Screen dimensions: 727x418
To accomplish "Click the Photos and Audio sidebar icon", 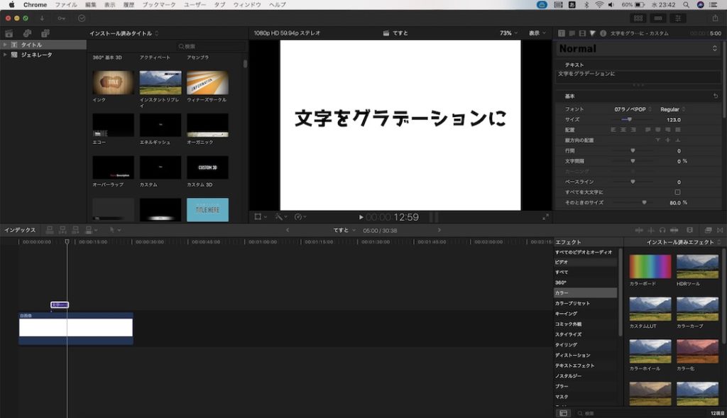I will click(26, 33).
